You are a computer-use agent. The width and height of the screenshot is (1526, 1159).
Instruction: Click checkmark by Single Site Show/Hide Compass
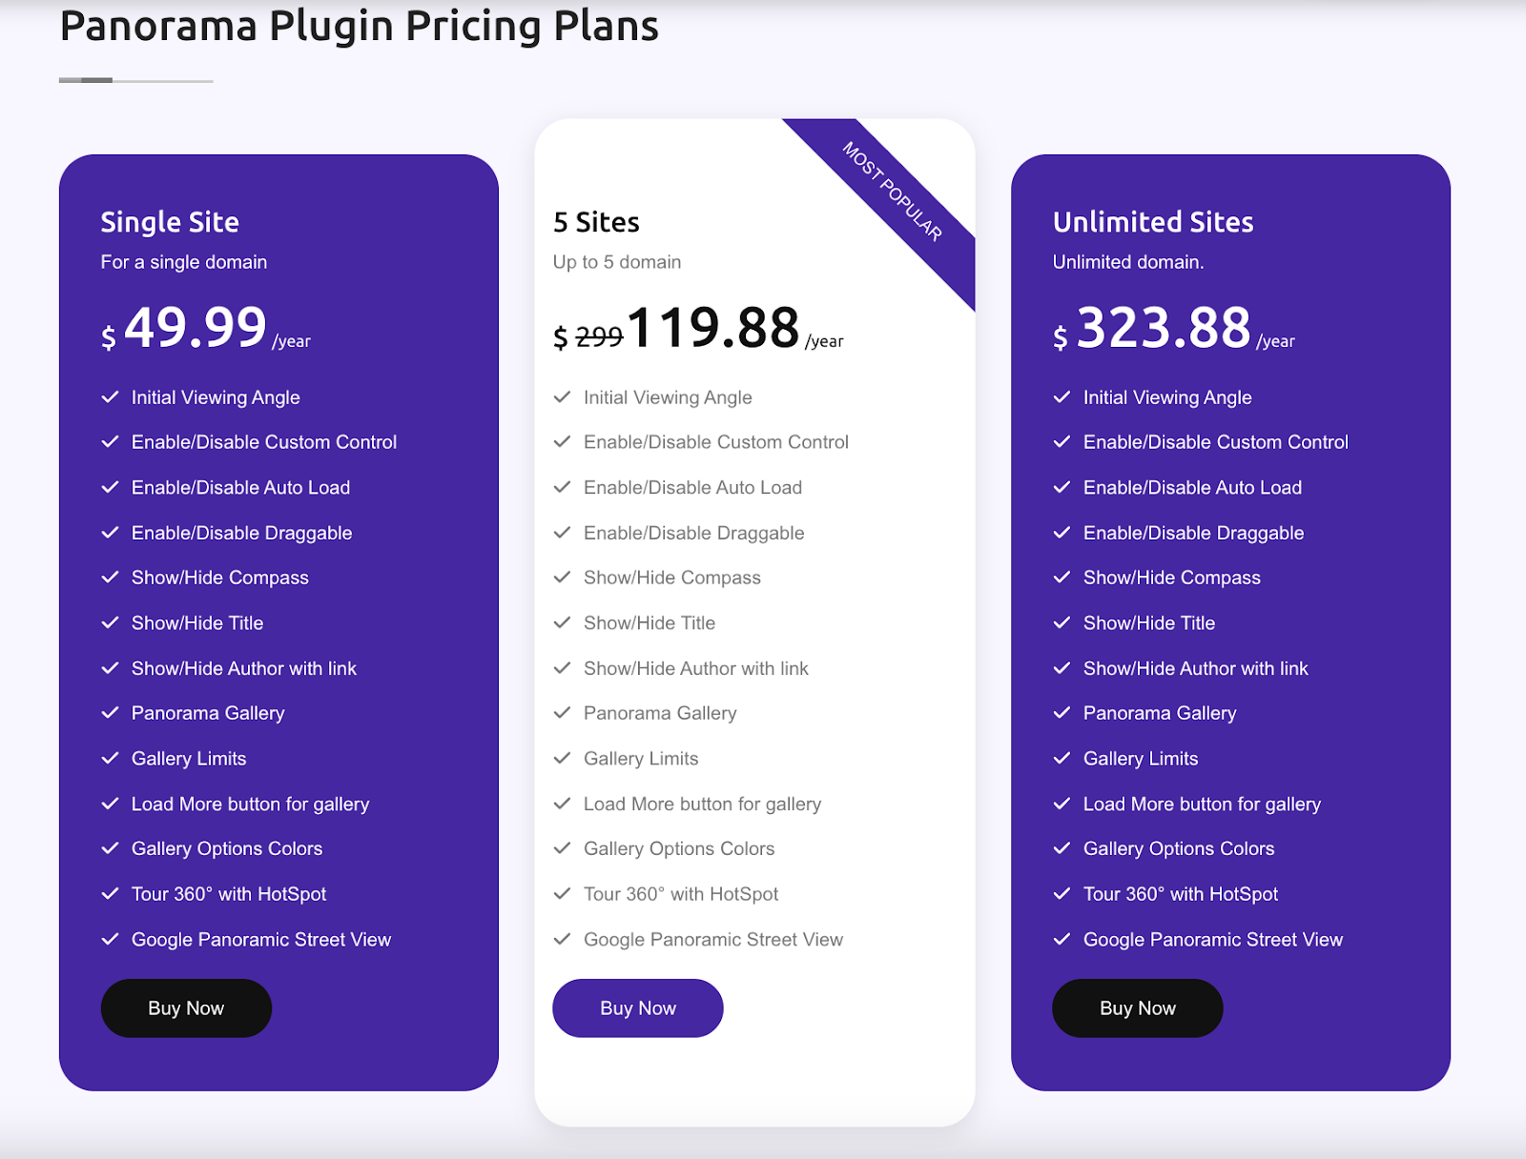click(x=110, y=578)
